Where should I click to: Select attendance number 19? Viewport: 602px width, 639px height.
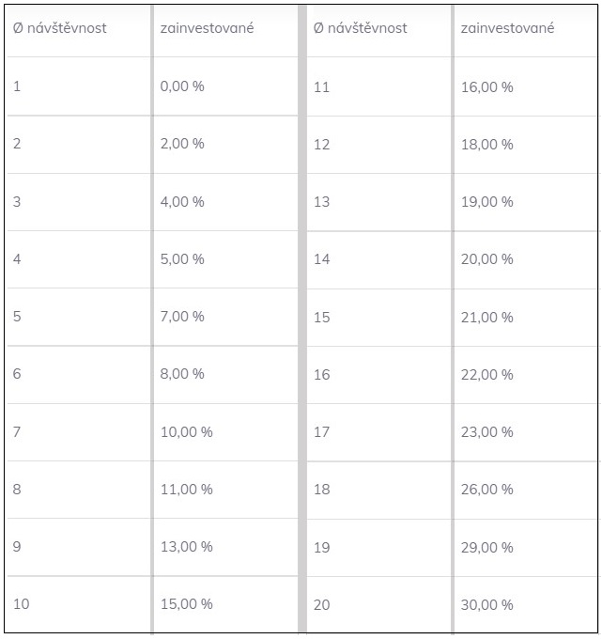coord(321,548)
